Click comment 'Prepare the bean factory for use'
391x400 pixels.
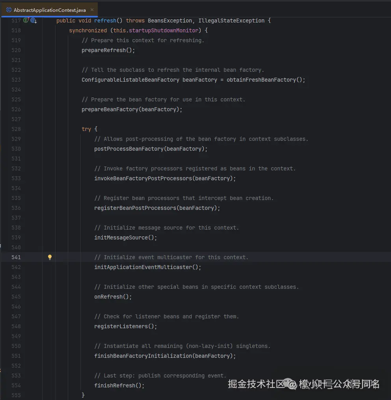point(164,99)
